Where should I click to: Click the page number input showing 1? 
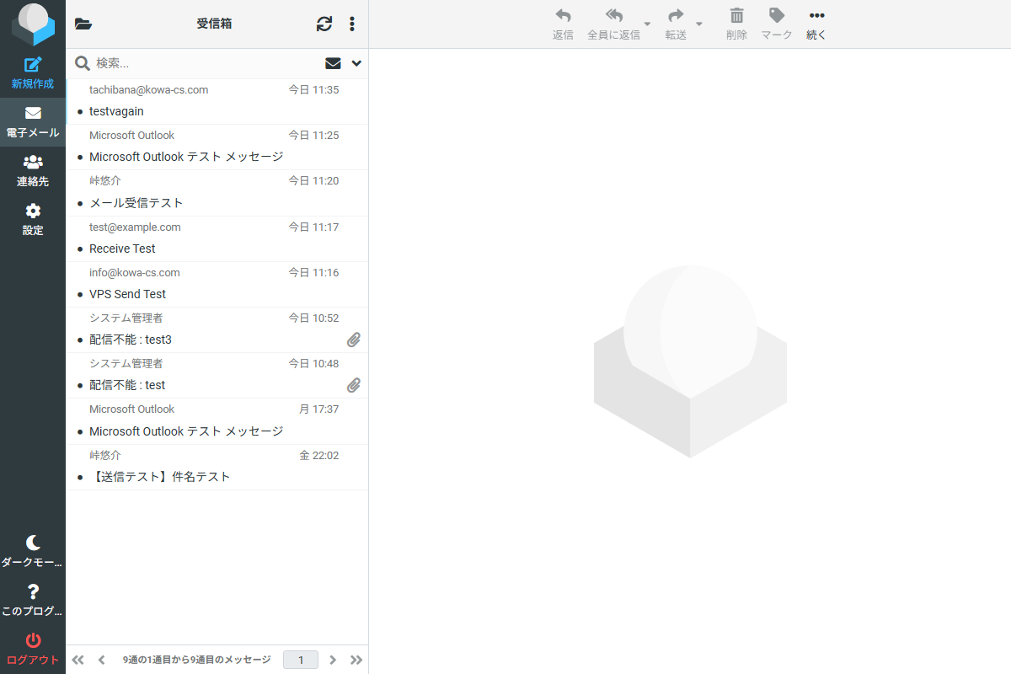tap(301, 660)
